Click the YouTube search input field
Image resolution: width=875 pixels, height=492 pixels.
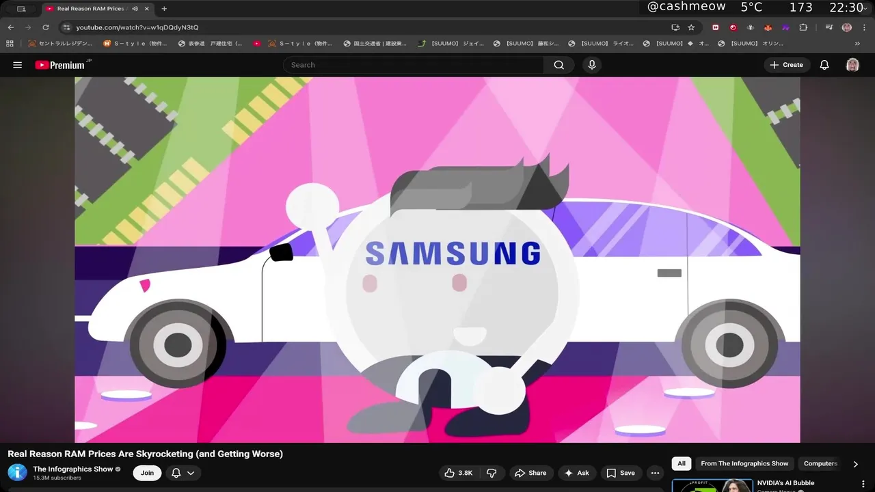click(x=414, y=65)
